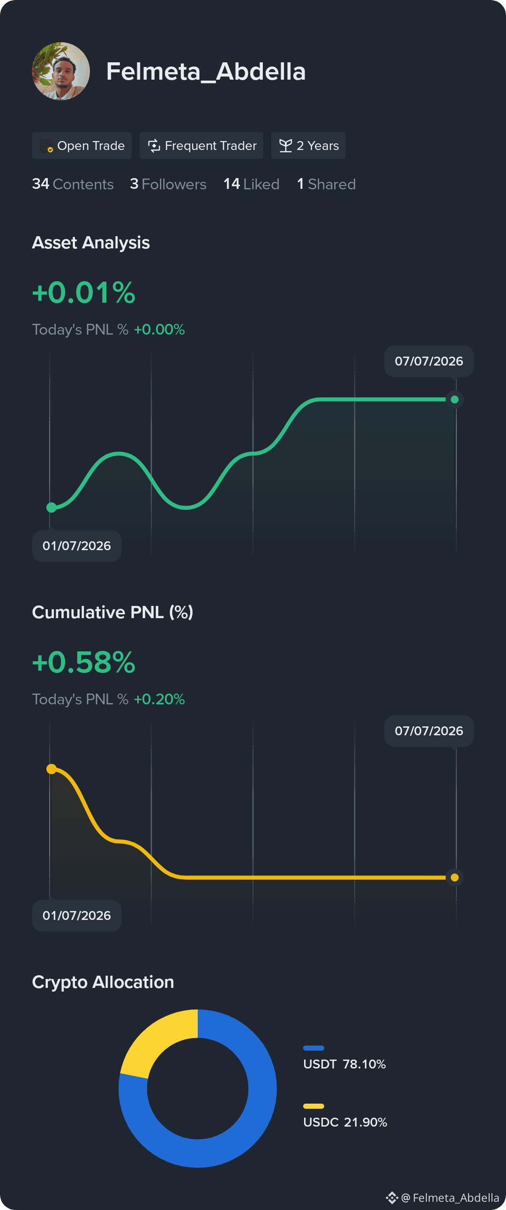This screenshot has height=1210, width=506.
Task: Tap the 2 Years sprout icon
Action: (285, 146)
